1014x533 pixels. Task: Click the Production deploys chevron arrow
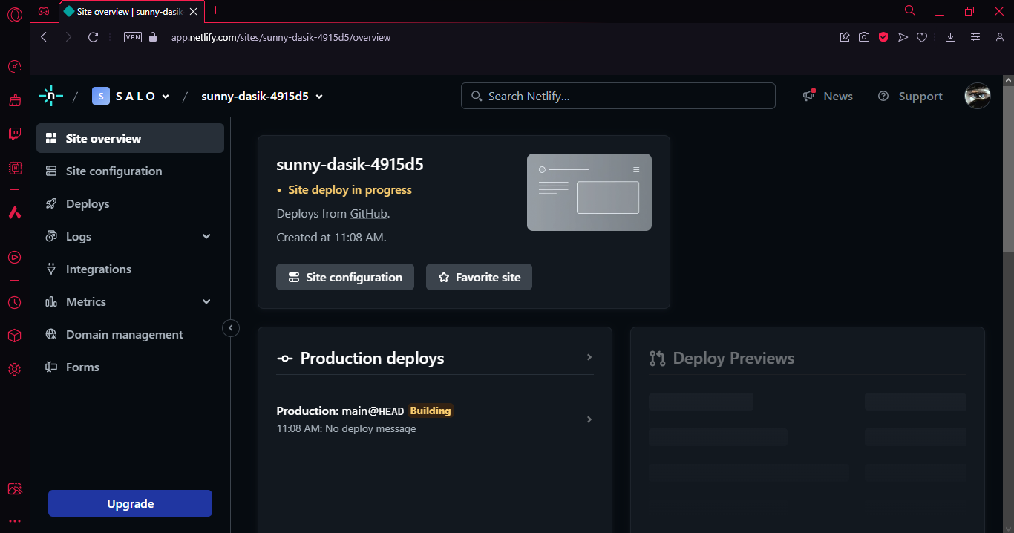click(589, 357)
